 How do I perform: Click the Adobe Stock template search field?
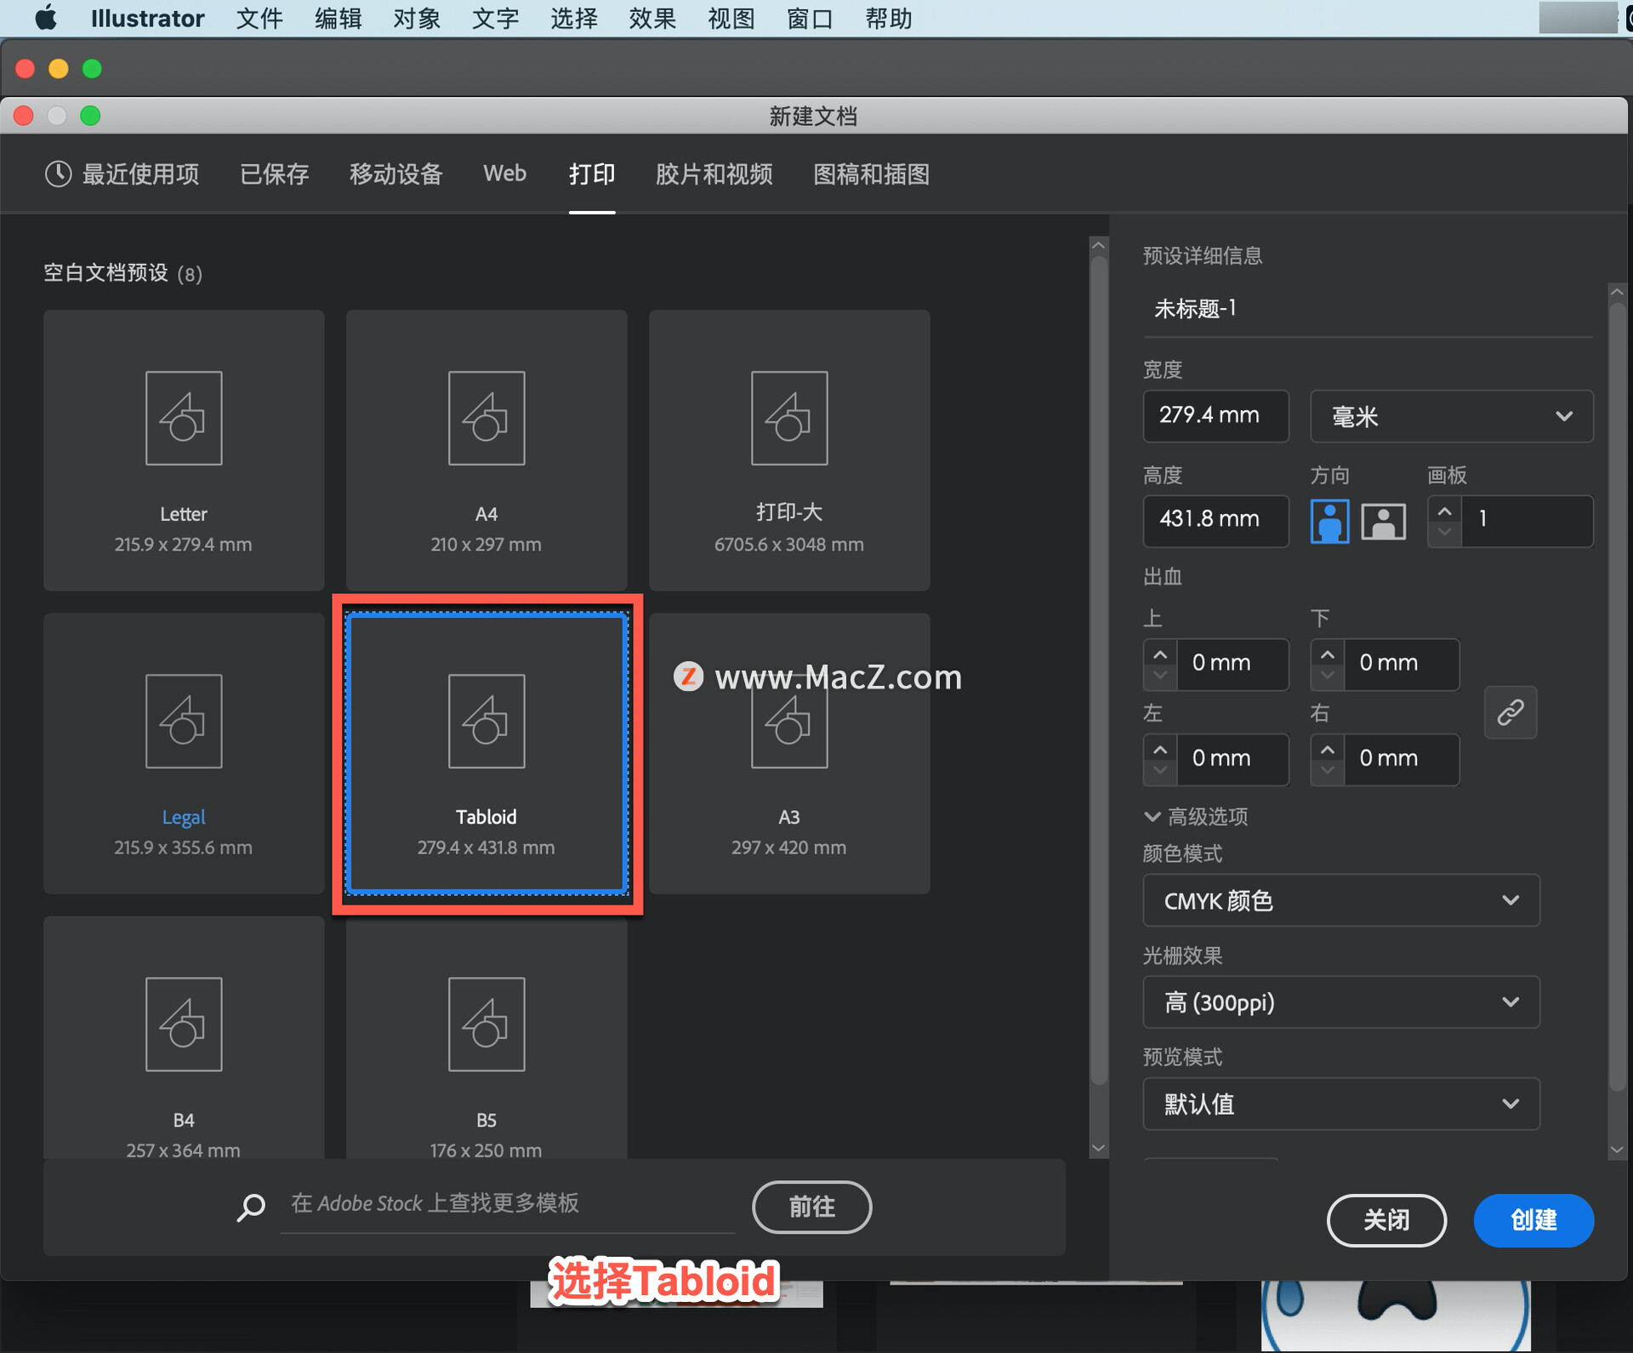click(508, 1204)
